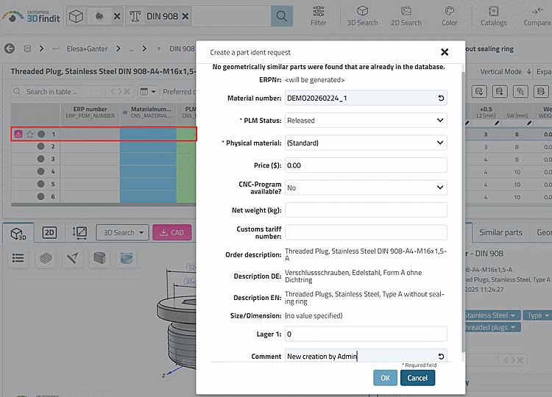Click the section cut view icon
This screenshot has width=552, height=397.
coord(127,258)
